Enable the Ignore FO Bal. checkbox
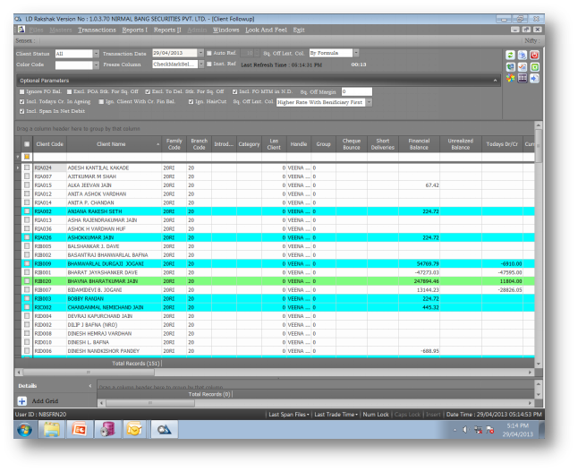The width and height of the screenshot is (578, 472). [22, 91]
